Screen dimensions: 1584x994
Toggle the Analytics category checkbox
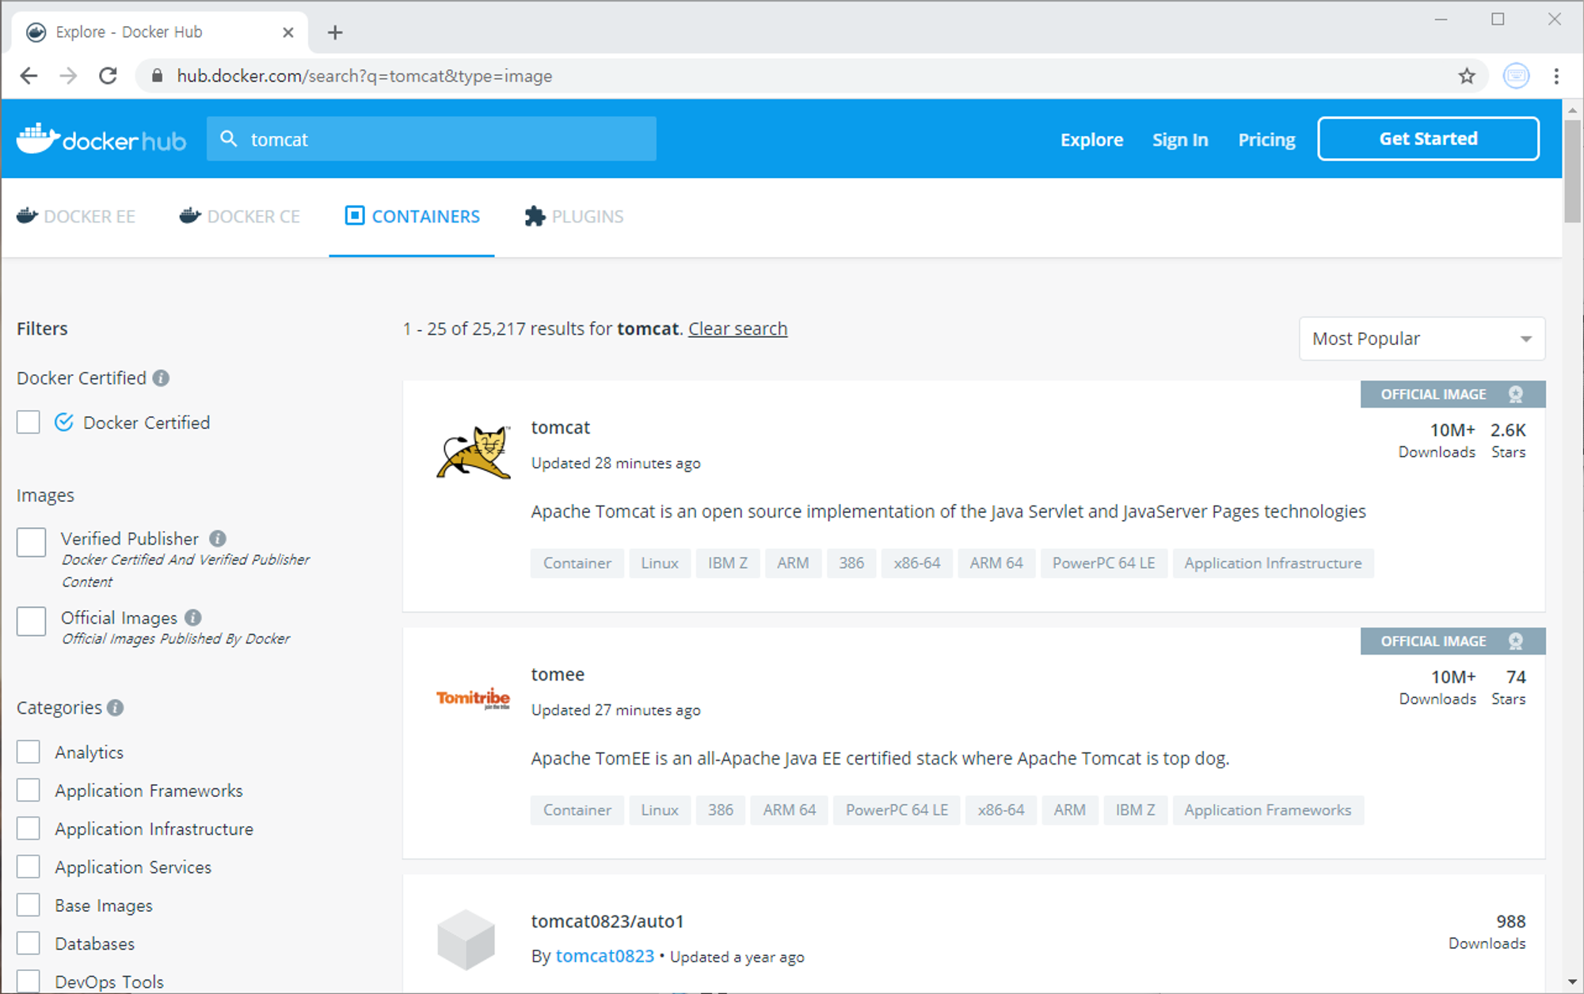[29, 752]
